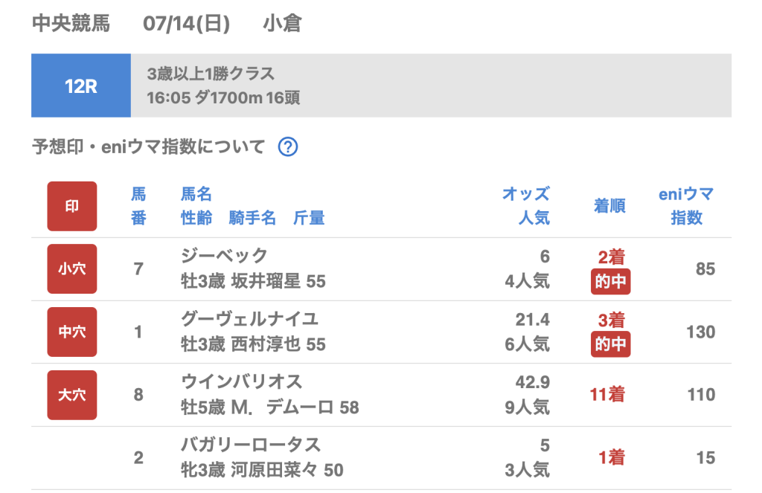762x493 pixels.
Task: Open horse グーヴェルナイユ details
Action: pyautogui.click(x=249, y=319)
